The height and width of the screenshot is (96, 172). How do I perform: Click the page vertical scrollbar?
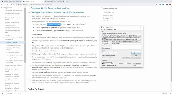click(x=171, y=61)
